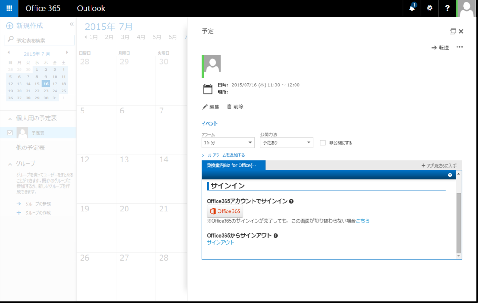Pop out the 予定 panel to a window
The width and height of the screenshot is (478, 303).
coord(452,31)
